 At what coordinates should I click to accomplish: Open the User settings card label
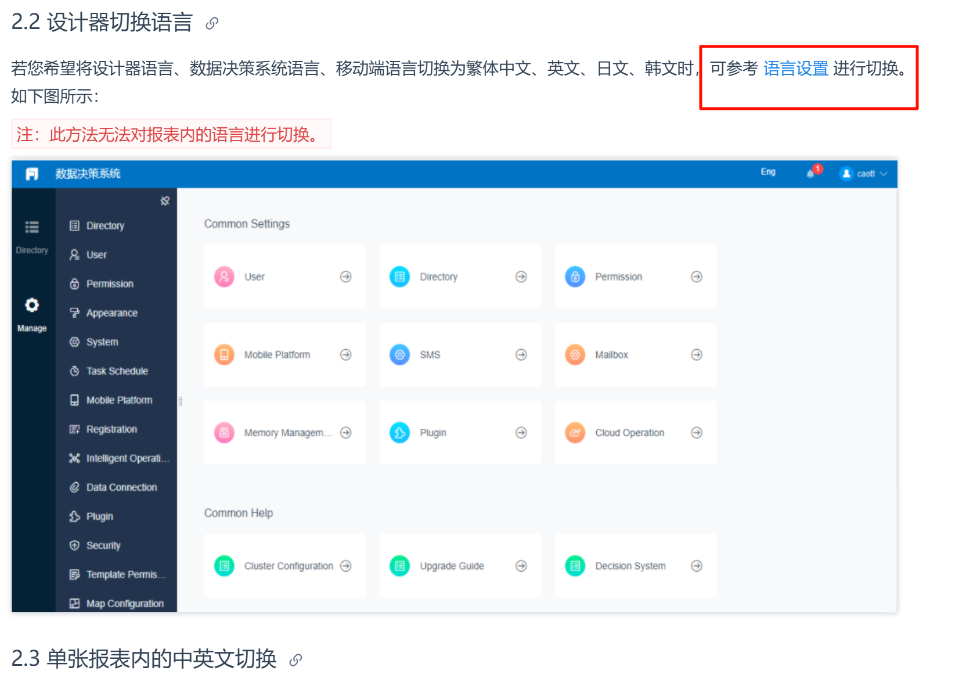(254, 277)
